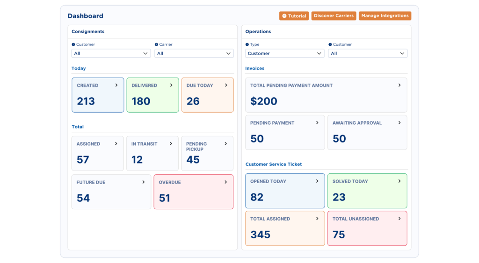
Task: Click the arrow icon on Created card
Action: click(x=116, y=85)
